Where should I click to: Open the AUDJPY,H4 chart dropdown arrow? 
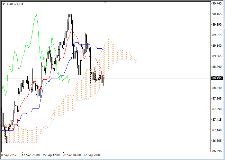(4, 4)
